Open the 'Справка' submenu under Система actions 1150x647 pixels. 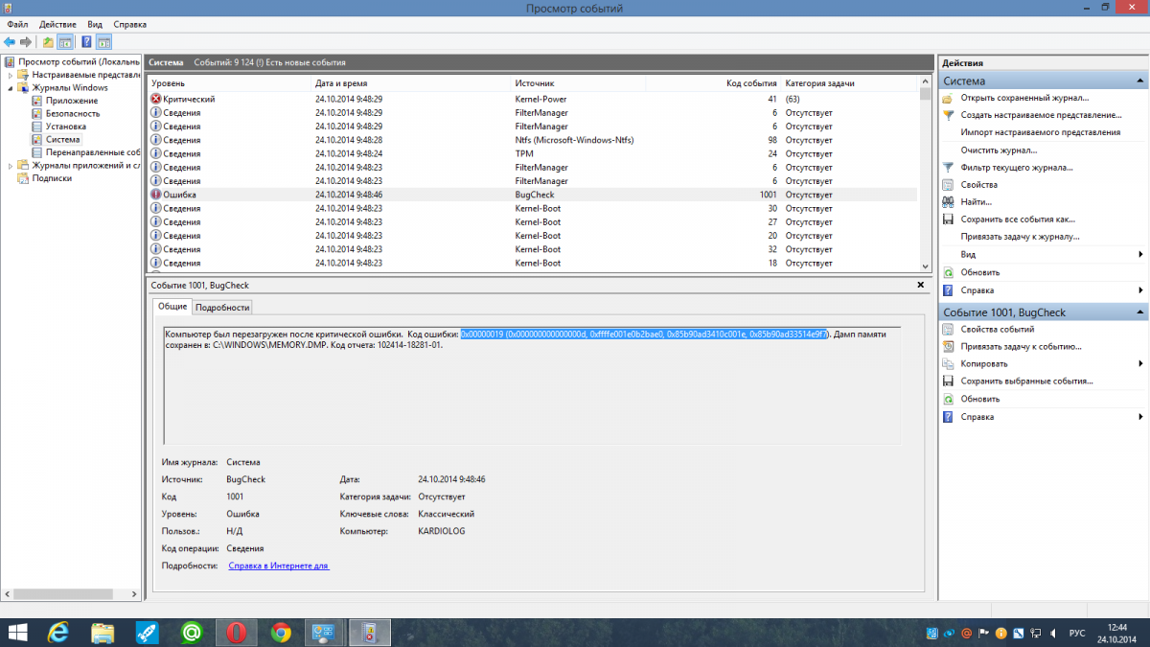tap(1140, 289)
